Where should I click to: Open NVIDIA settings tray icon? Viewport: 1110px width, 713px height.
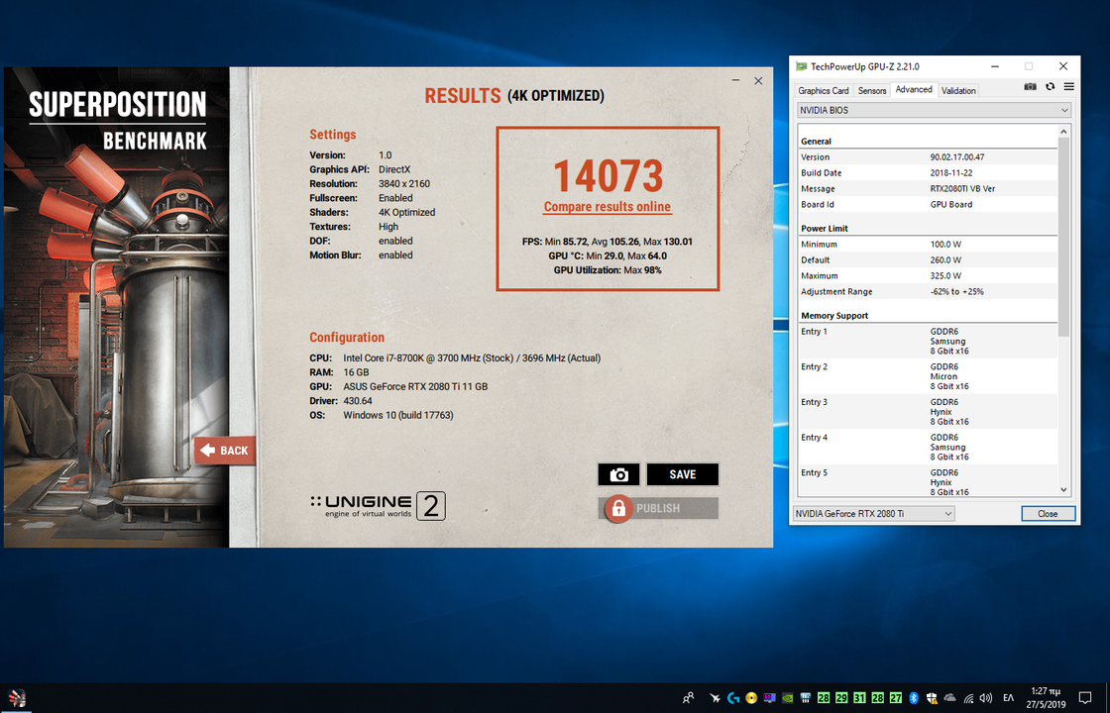787,698
